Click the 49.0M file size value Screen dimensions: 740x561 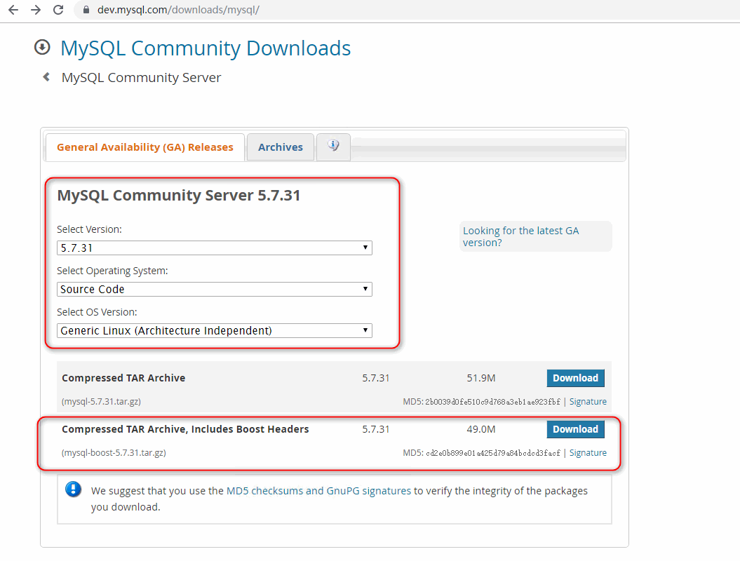pyautogui.click(x=481, y=429)
